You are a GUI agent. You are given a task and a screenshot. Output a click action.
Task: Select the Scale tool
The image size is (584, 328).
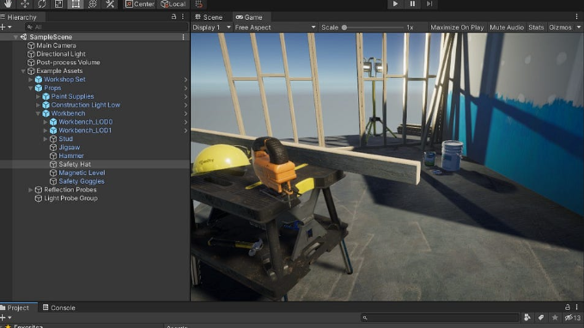58,4
